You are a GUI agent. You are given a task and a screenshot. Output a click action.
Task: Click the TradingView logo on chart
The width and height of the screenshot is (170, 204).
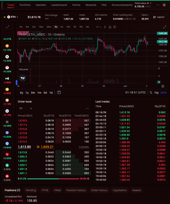point(23,78)
